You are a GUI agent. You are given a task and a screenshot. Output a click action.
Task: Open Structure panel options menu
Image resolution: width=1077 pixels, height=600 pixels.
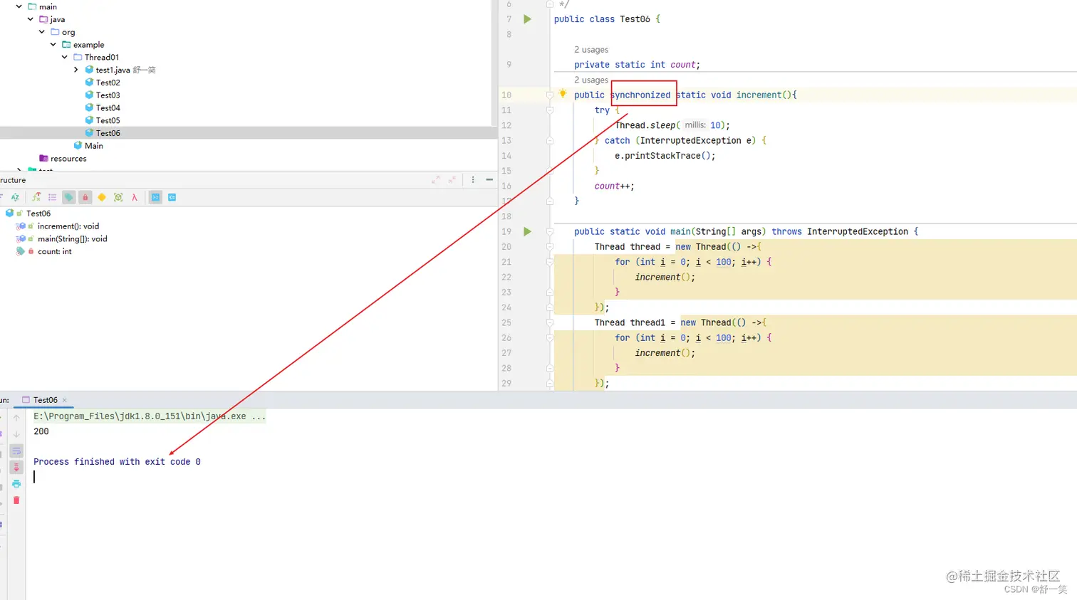pyautogui.click(x=473, y=180)
